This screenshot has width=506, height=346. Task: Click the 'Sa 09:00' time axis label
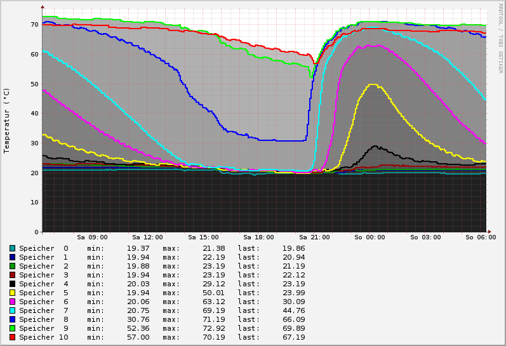(92, 237)
